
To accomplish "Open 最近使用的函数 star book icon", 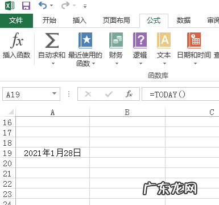I will click(85, 40).
